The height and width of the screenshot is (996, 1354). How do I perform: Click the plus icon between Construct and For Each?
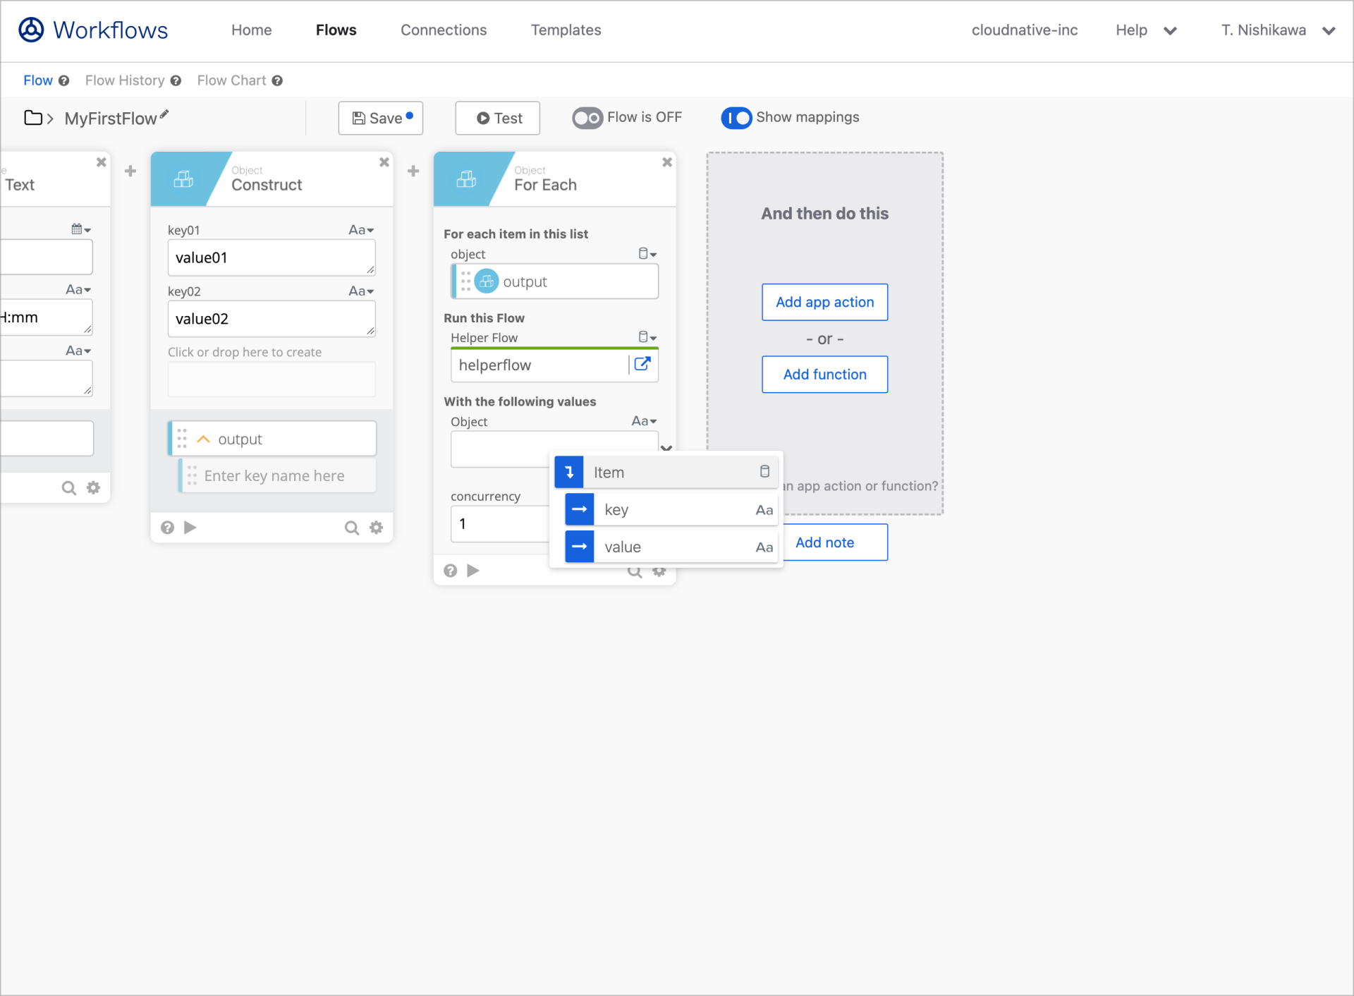(413, 171)
